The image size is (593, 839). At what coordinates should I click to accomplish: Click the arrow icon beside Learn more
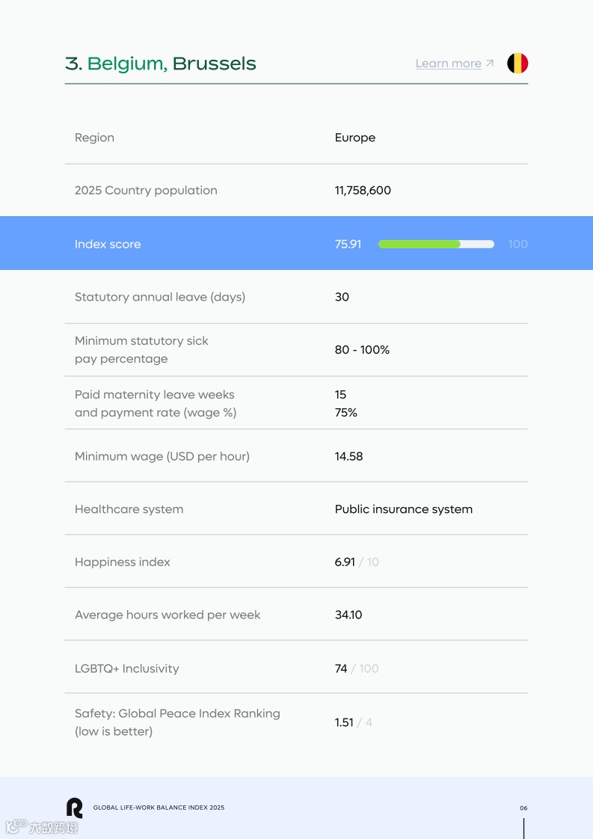tap(490, 64)
